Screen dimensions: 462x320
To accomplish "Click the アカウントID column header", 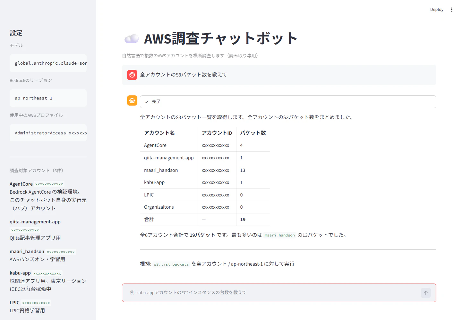I will point(217,133).
